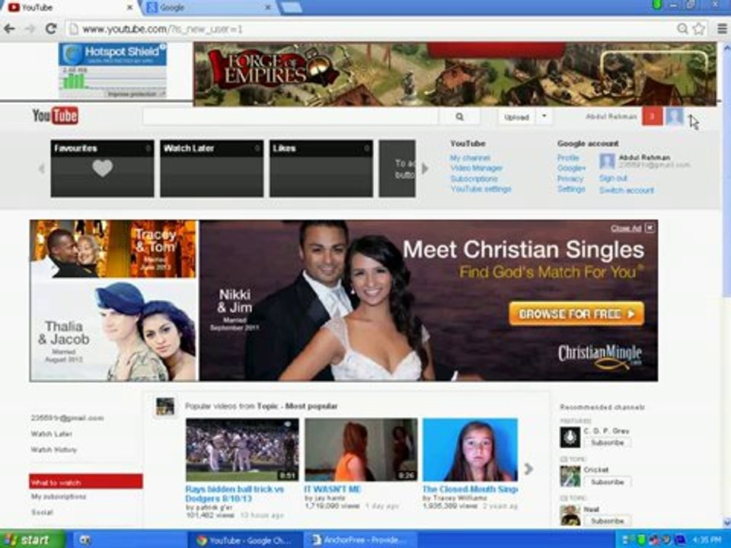The width and height of the screenshot is (731, 548).
Task: Click the Upload button
Action: pos(516,117)
